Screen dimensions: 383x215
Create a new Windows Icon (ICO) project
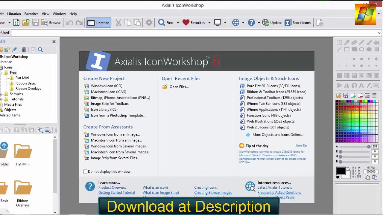click(x=107, y=86)
